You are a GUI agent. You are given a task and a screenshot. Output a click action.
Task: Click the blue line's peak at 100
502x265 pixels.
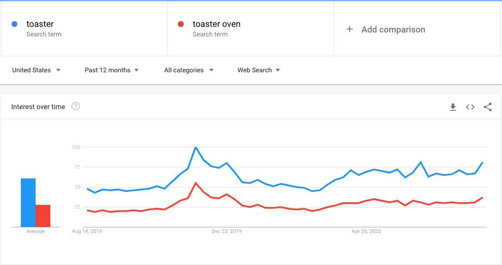(x=196, y=147)
